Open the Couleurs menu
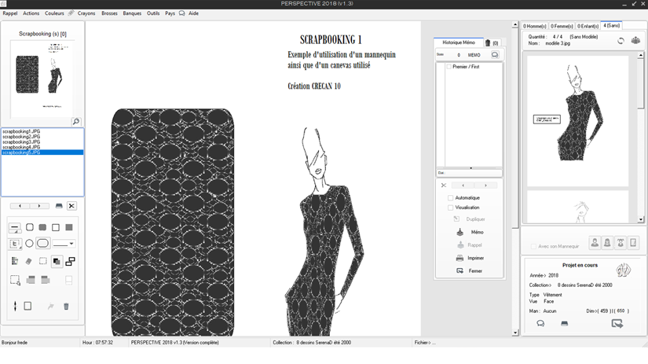The width and height of the screenshot is (648, 364). tap(55, 13)
